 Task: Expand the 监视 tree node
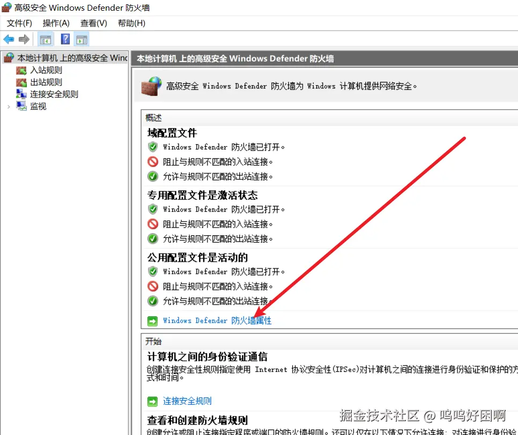(x=9, y=106)
